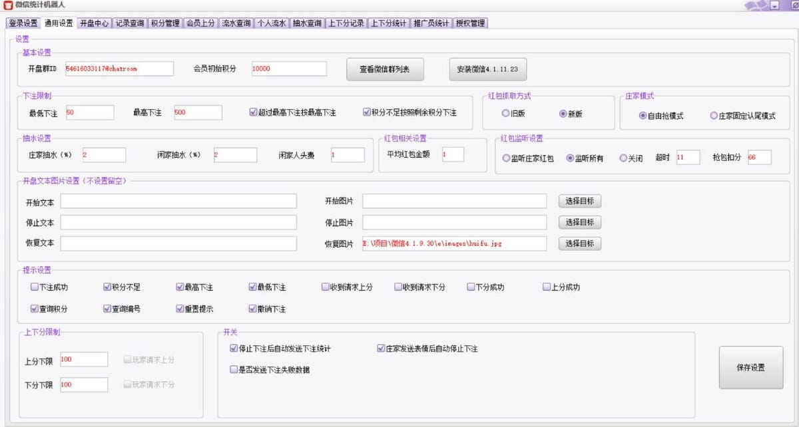
Task: Select the 关闭 radio button
Action: pos(631,158)
